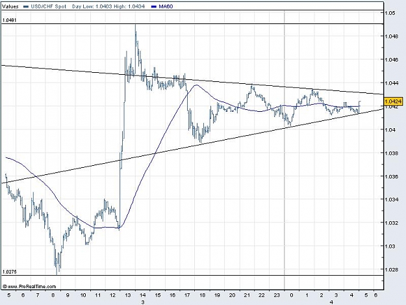
Task: Click the 1.028 price axis label
Action: click(391, 270)
